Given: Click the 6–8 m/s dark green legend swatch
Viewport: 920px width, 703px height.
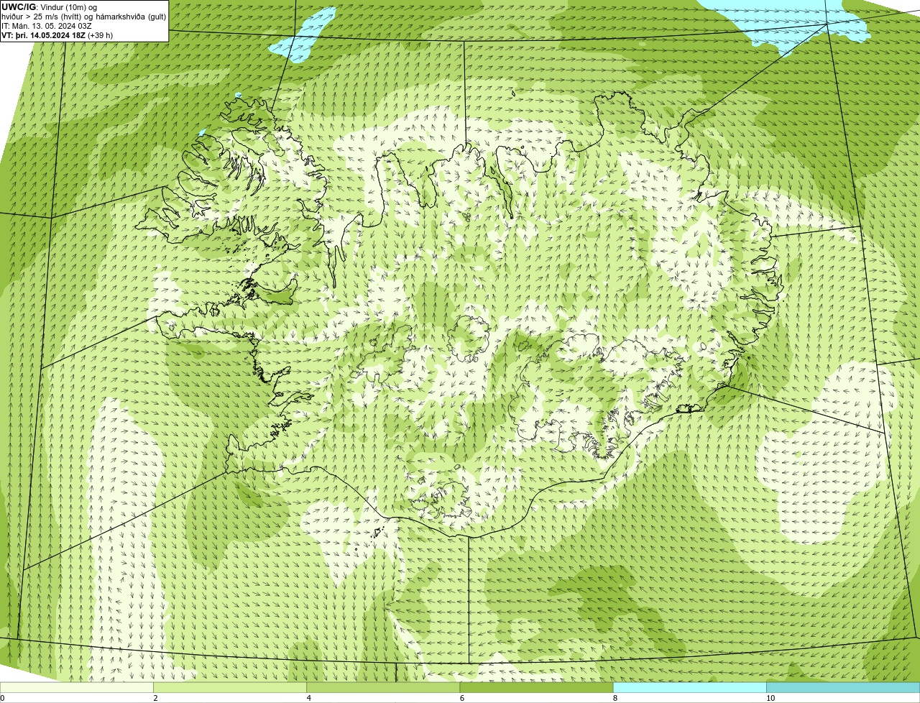Looking at the screenshot, I should [x=536, y=687].
